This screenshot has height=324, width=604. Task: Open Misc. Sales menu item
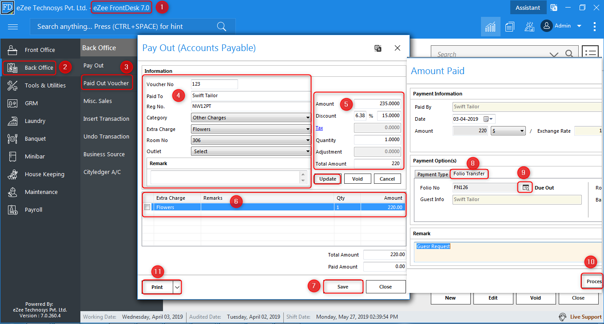(98, 101)
